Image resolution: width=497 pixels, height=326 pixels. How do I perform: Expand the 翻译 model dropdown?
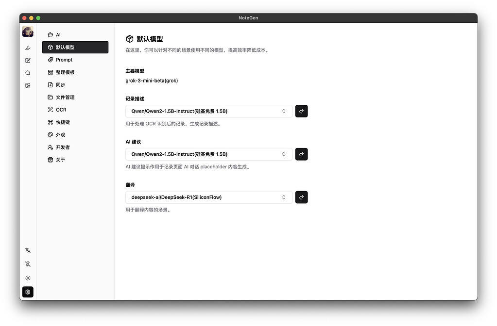pos(209,197)
